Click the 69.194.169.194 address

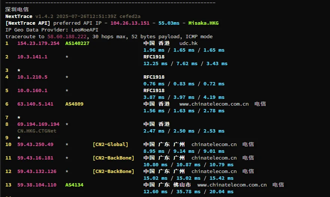[38, 124]
